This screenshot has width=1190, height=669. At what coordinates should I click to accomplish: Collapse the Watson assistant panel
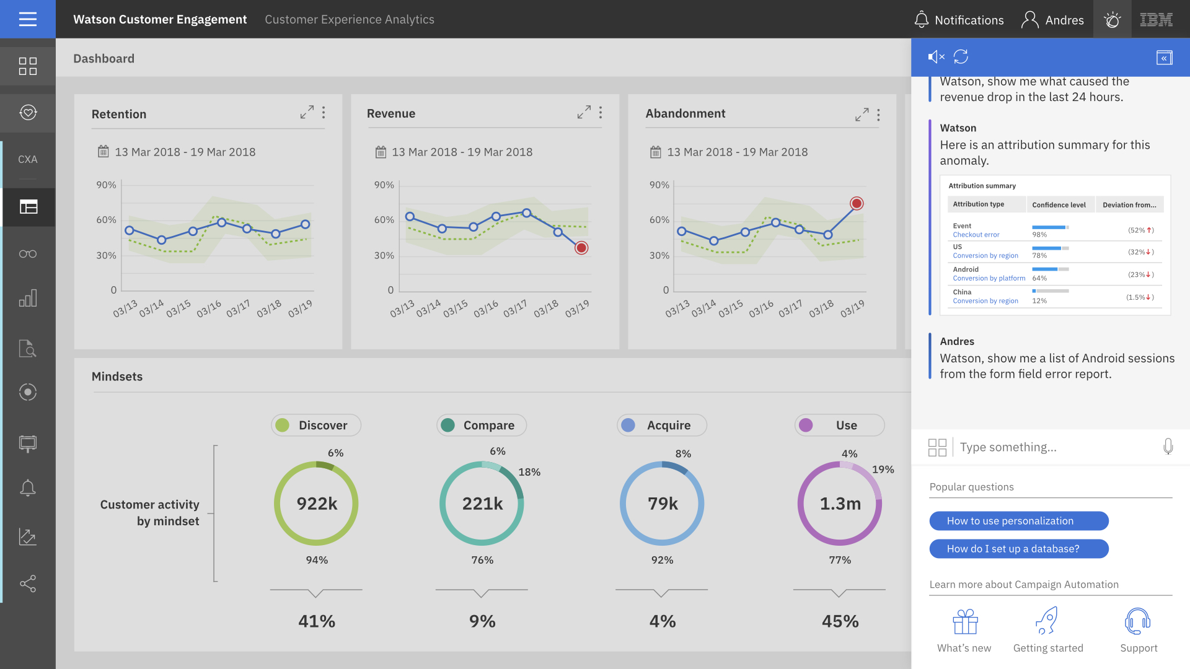point(1165,58)
